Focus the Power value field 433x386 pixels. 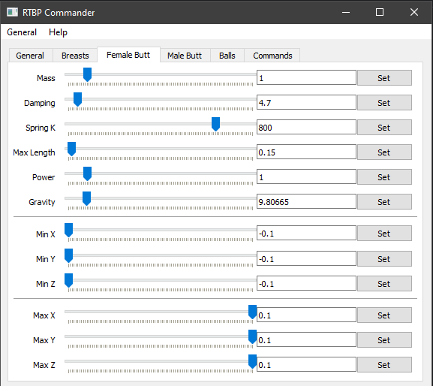[306, 176]
